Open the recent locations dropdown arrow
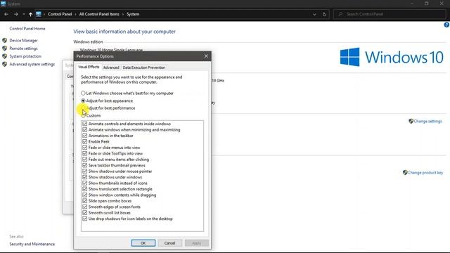450x253 pixels. pyautogui.click(x=23, y=14)
